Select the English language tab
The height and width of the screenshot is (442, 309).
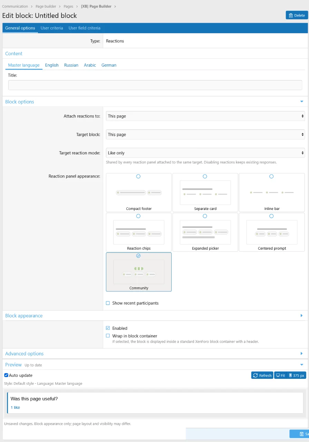52,65
